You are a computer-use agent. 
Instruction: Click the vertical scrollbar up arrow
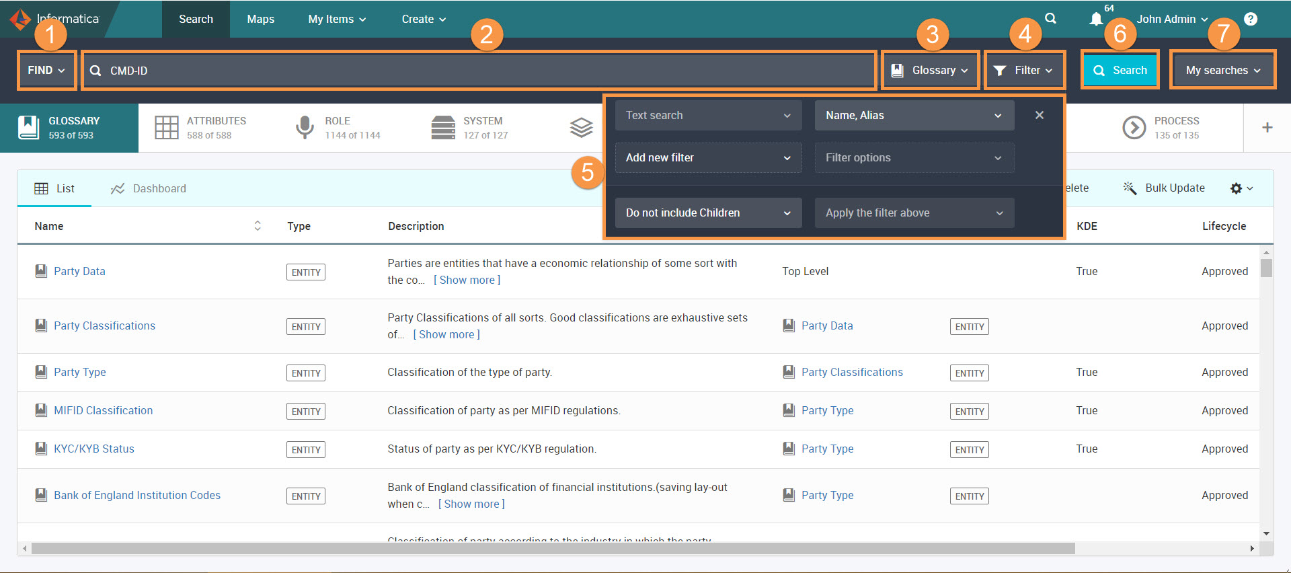click(1266, 252)
